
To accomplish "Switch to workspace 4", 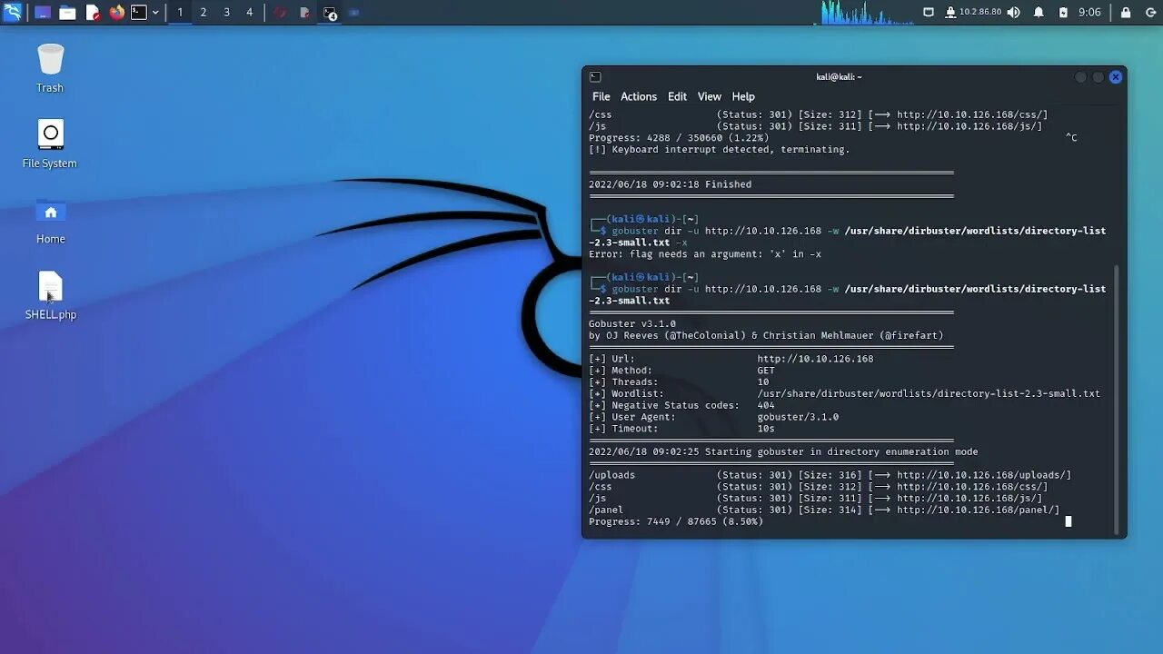I will (x=249, y=13).
